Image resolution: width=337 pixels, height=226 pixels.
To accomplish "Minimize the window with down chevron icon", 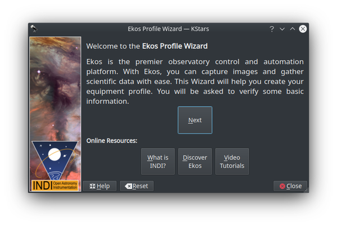I will tap(282, 29).
